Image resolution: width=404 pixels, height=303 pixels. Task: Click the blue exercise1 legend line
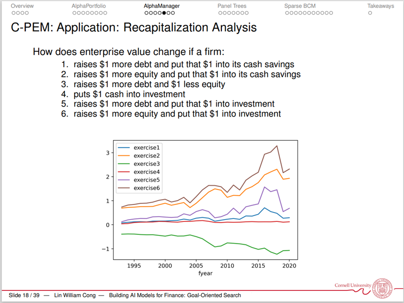point(124,148)
